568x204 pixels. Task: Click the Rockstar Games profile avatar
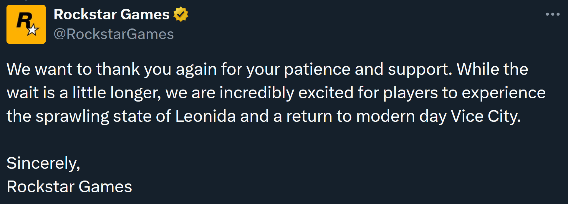26,24
